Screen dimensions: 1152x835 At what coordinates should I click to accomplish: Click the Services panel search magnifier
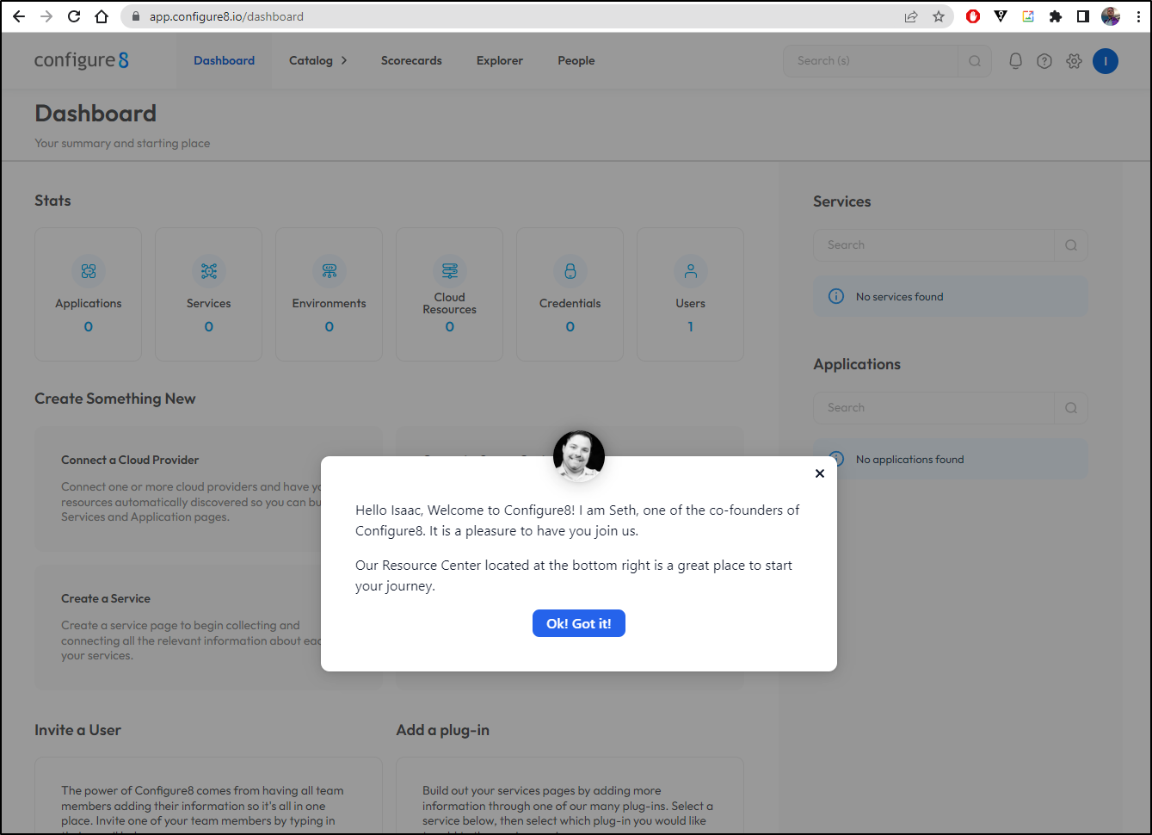1071,245
